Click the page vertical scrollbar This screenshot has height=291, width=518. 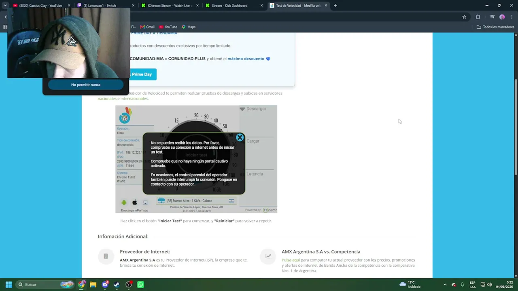pyautogui.click(x=516, y=127)
